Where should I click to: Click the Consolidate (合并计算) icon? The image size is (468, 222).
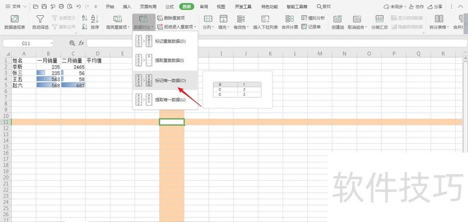coord(290,19)
